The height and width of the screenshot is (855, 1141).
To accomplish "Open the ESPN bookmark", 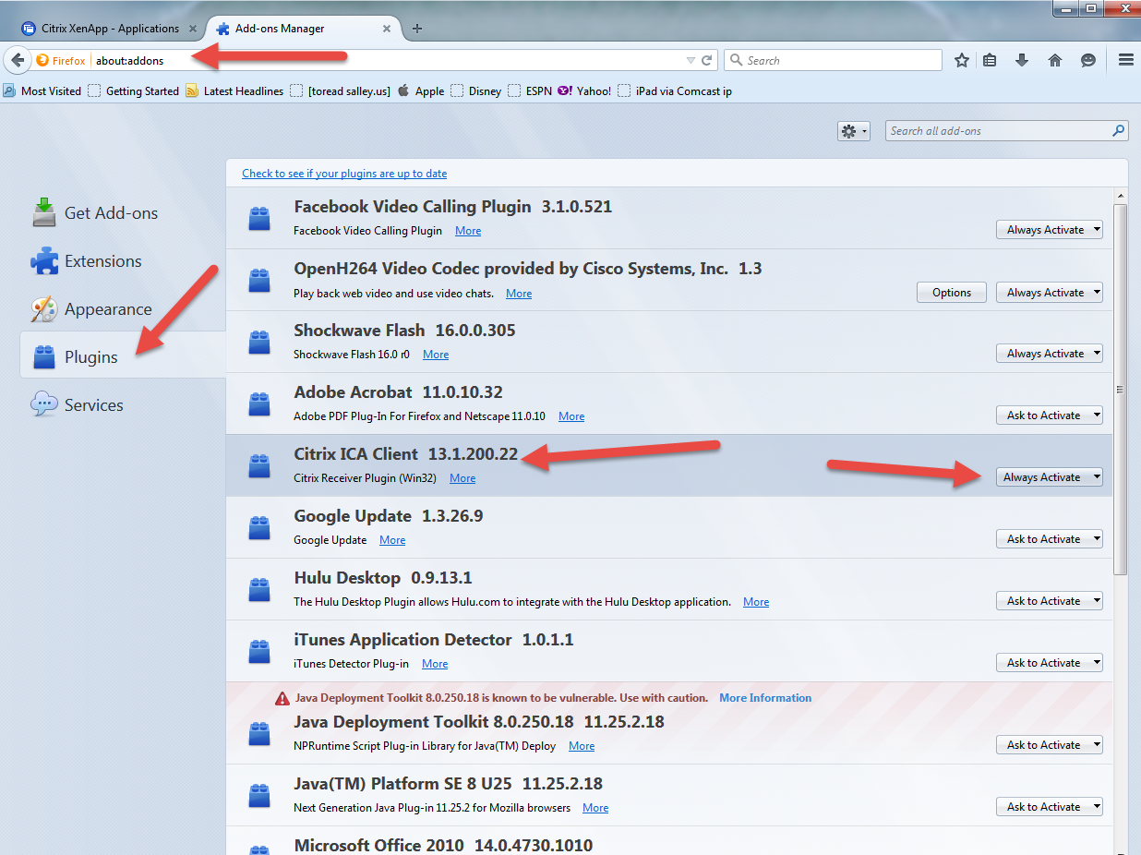I will click(x=530, y=91).
